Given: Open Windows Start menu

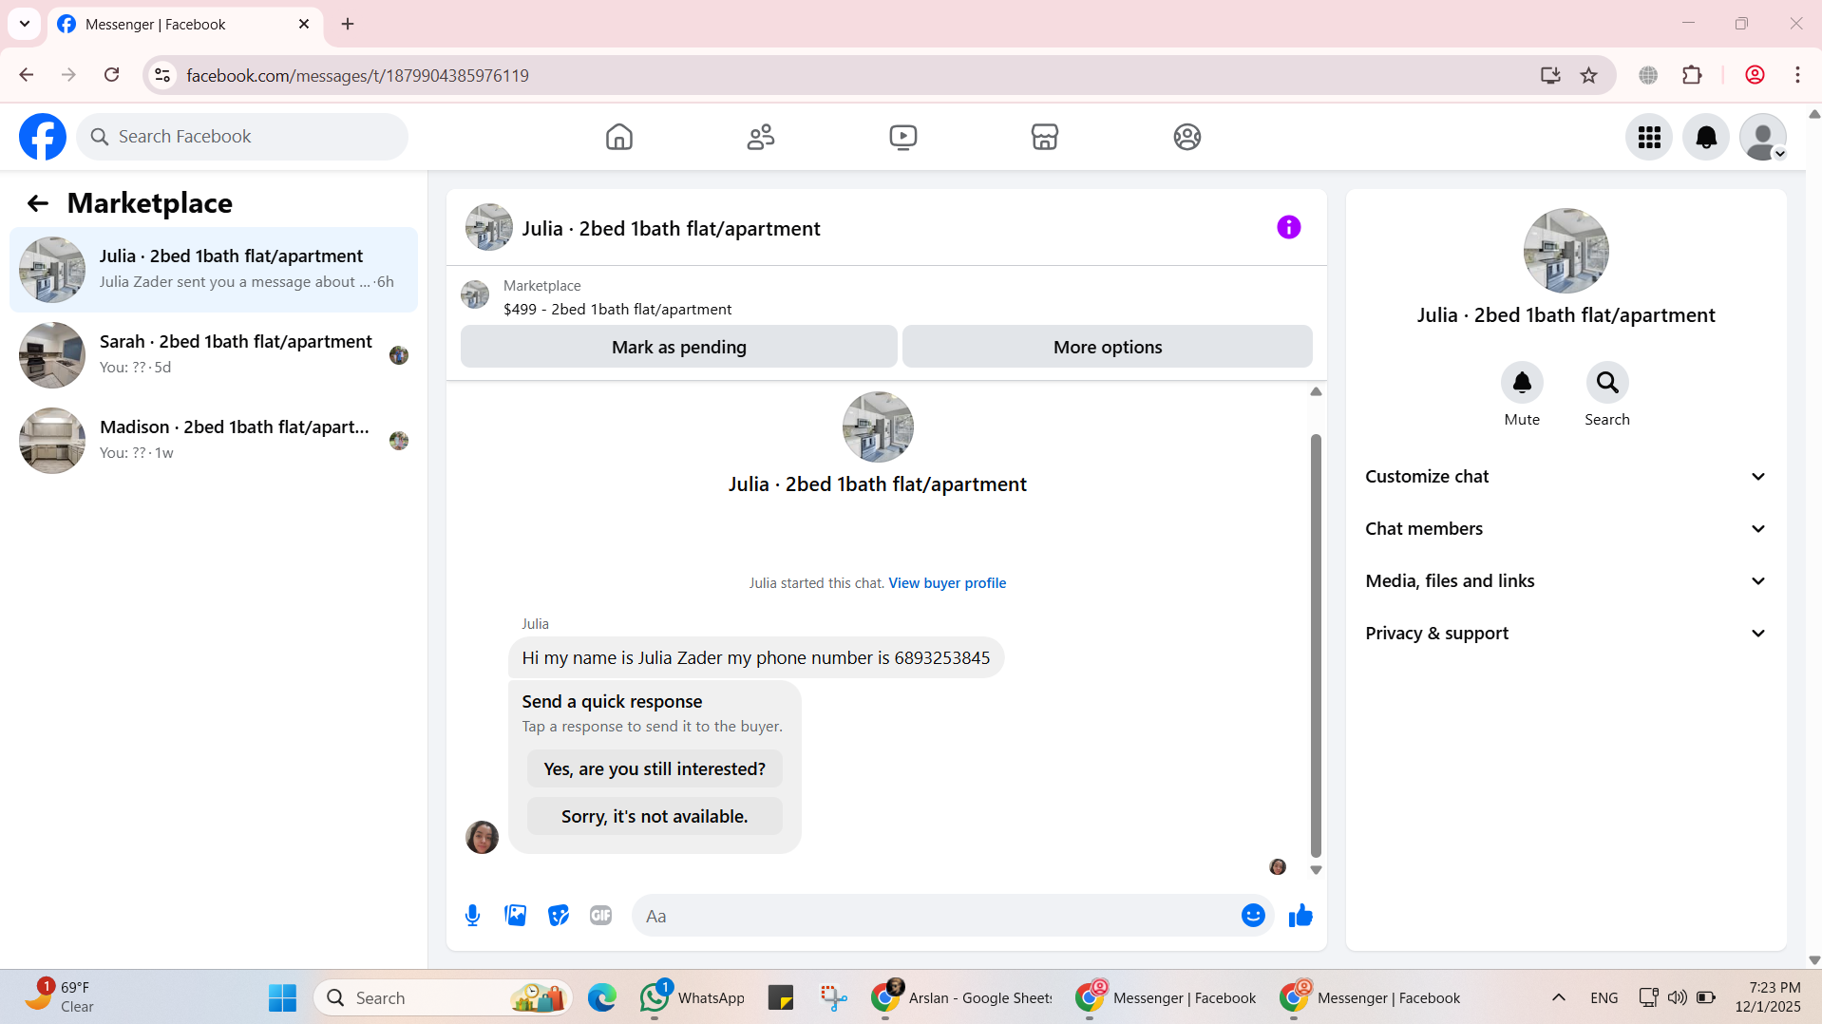Looking at the screenshot, I should [282, 997].
